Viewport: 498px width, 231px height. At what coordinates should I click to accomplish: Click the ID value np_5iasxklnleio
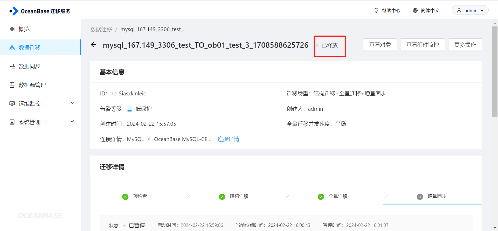[128, 94]
